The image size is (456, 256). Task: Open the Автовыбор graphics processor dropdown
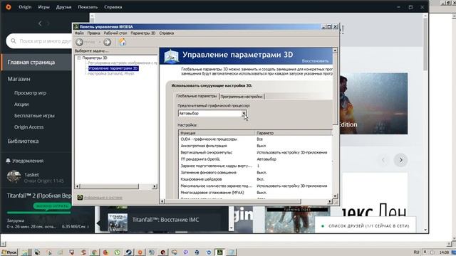pos(244,114)
